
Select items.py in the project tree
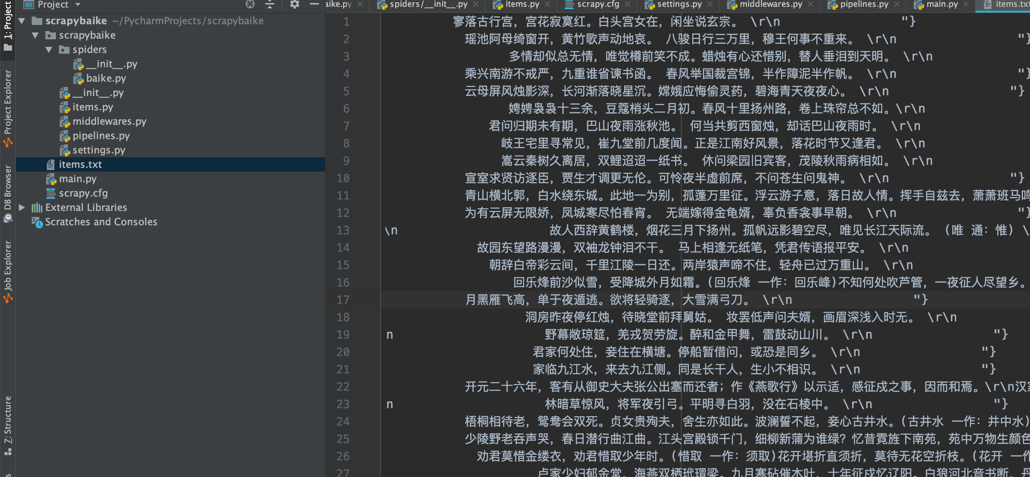(93, 107)
